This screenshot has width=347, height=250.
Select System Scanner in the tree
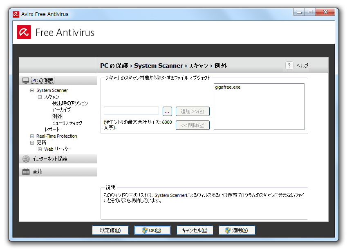52,90
